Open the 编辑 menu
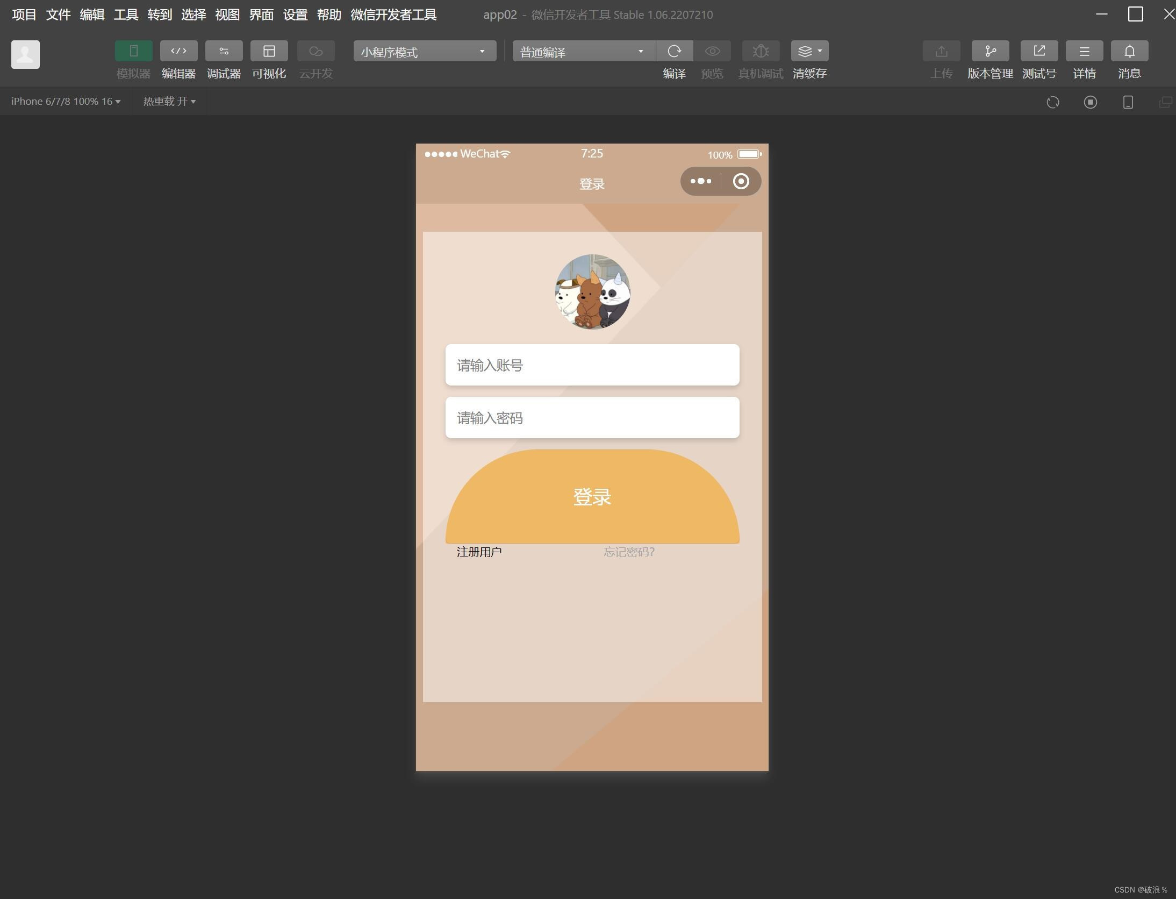 [92, 15]
